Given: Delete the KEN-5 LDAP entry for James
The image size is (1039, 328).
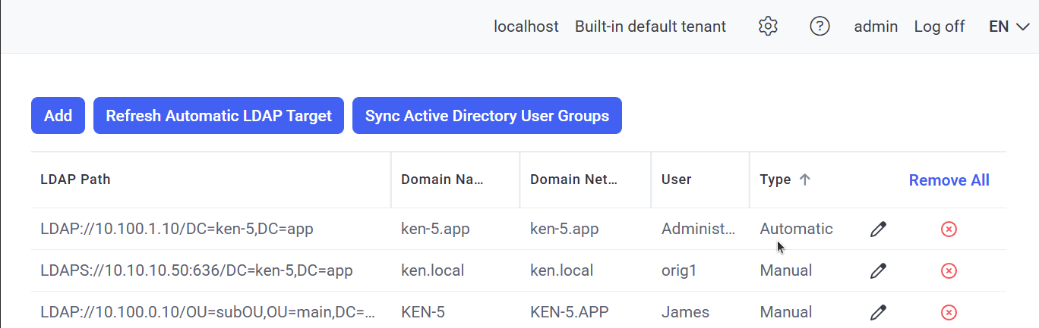Looking at the screenshot, I should tap(949, 312).
